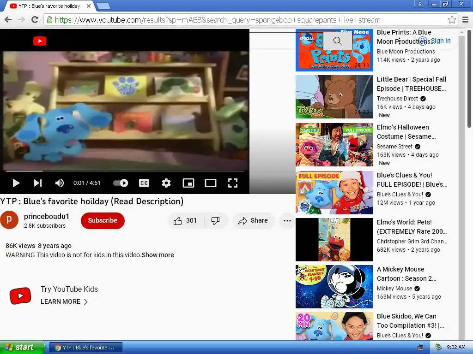Click the search magnifier button
The width and height of the screenshot is (473, 354).
coord(338,41)
